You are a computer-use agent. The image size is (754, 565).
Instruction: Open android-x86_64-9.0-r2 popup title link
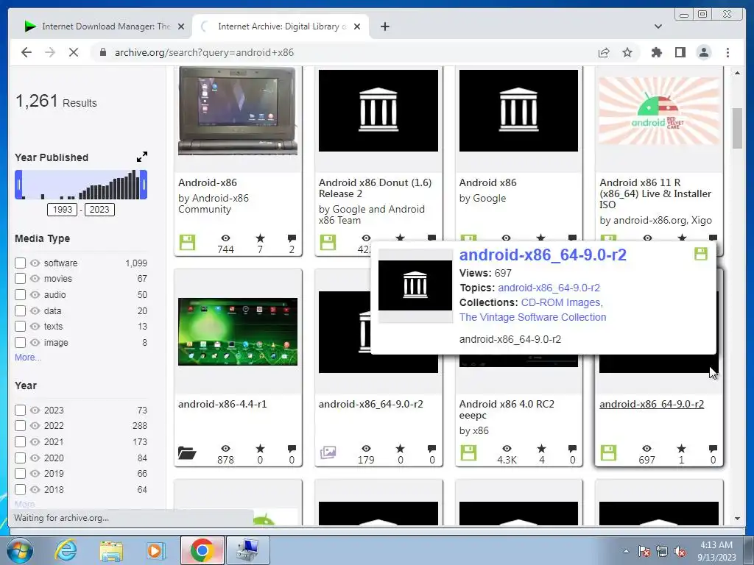[x=543, y=255]
